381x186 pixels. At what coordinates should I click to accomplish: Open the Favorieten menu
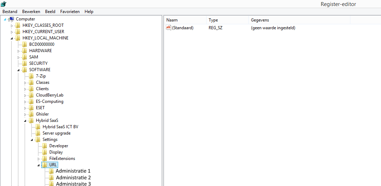click(x=70, y=12)
